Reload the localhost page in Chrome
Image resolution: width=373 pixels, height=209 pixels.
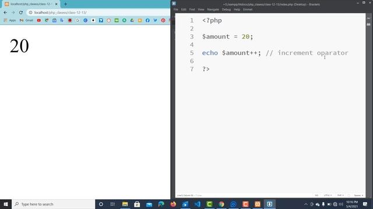[21, 12]
